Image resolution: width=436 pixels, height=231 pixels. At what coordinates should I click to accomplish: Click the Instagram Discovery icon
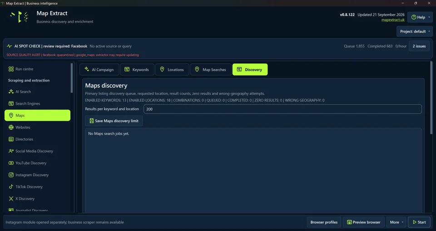pyautogui.click(x=11, y=175)
